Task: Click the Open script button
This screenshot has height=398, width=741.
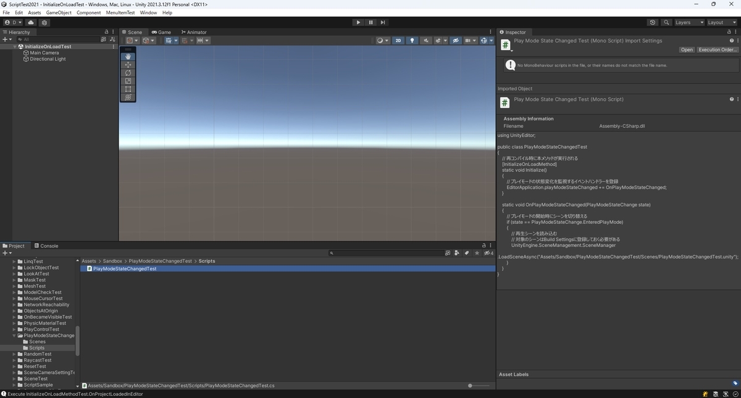Action: (687, 50)
